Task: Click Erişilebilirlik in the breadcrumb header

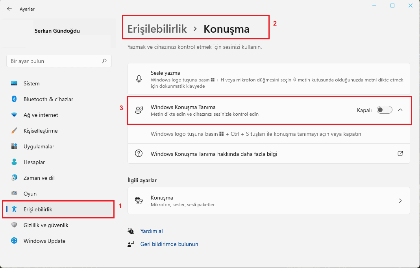Action: point(157,29)
